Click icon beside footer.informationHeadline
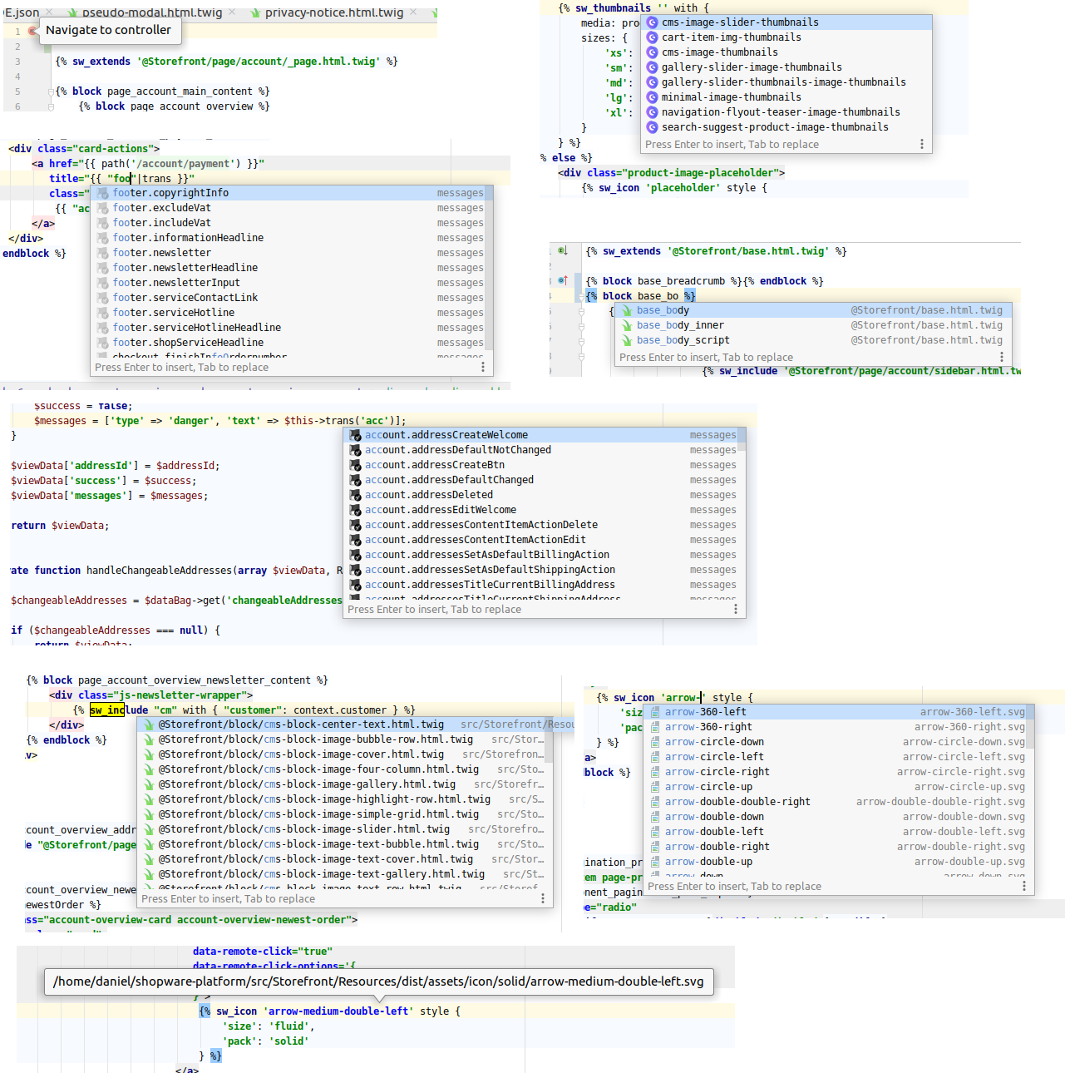This screenshot has height=1073, width=1065. (103, 238)
